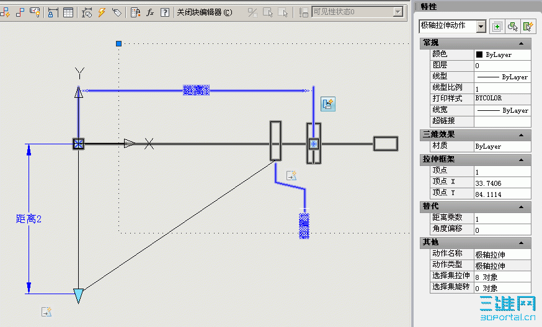
Task: Click the 图层 value field 0
Action: 502,66
